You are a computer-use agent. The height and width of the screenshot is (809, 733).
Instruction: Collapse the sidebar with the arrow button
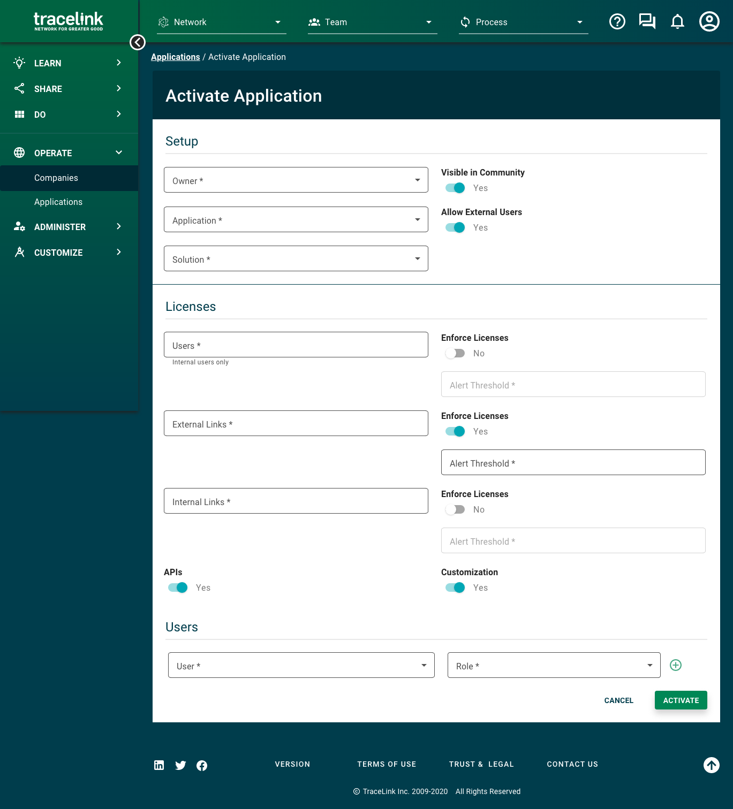tap(138, 42)
